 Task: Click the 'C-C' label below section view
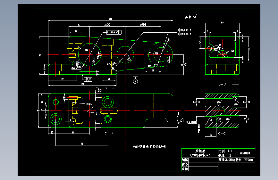point(222,134)
